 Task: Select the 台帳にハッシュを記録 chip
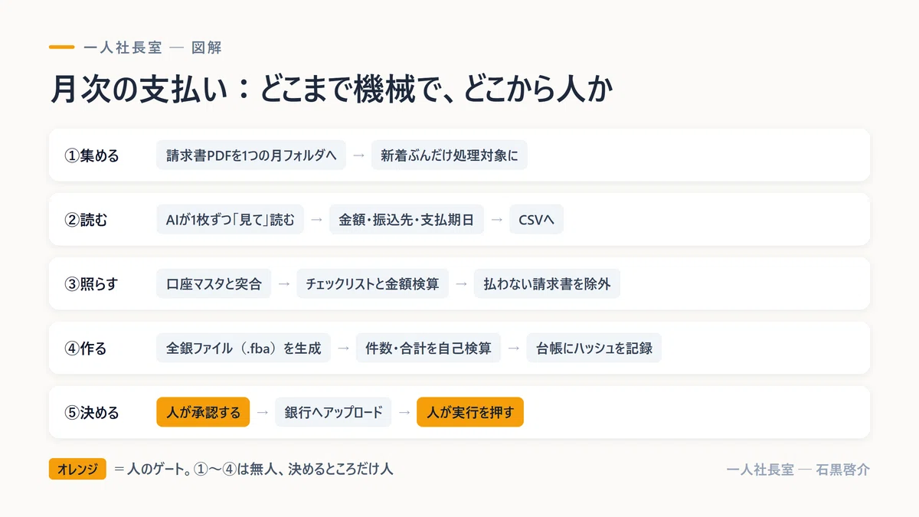click(594, 348)
